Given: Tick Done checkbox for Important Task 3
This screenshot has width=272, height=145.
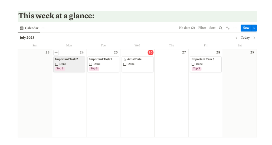Looking at the screenshot, I should point(193,64).
